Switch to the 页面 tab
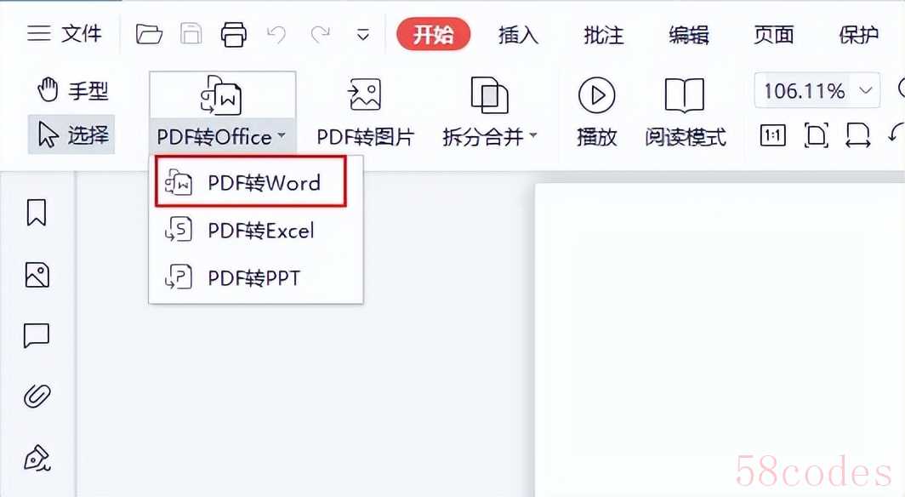Screen dimensions: 905x497 coord(773,35)
